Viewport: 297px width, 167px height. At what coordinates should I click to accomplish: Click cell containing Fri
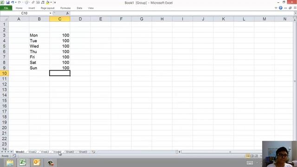[39, 57]
